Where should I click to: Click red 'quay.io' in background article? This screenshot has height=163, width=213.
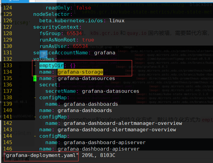click(x=136, y=33)
